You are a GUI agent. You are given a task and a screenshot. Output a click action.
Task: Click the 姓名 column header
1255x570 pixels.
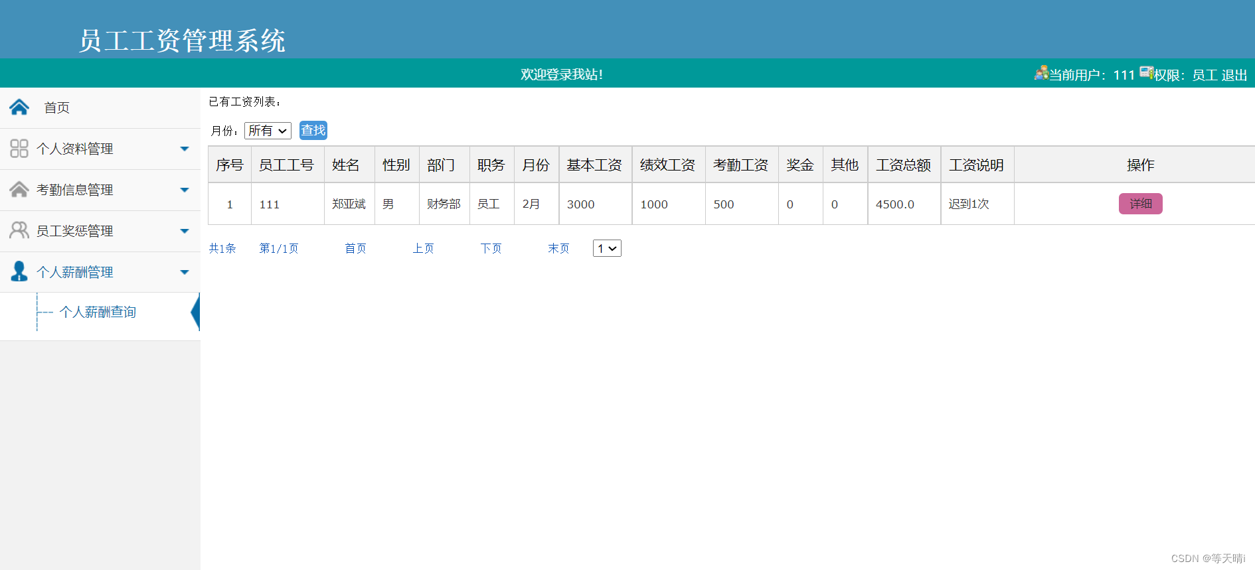tap(349, 165)
